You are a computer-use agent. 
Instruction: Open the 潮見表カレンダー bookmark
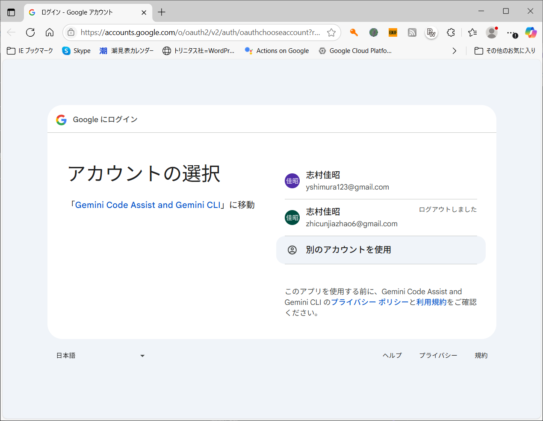pyautogui.click(x=127, y=51)
